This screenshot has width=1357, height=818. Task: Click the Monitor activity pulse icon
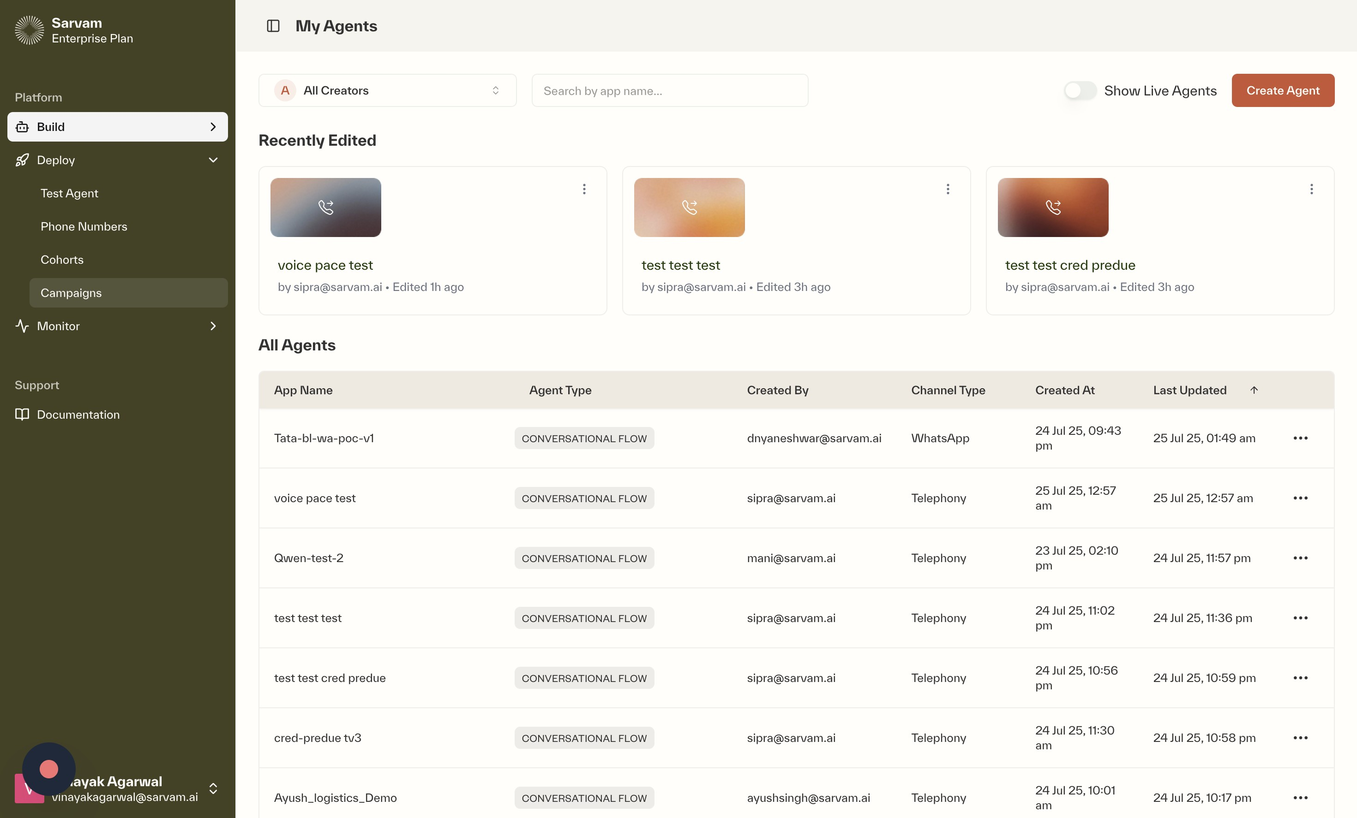click(x=22, y=326)
